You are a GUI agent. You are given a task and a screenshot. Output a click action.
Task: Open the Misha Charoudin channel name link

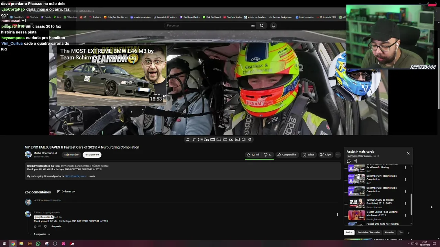click(44, 153)
